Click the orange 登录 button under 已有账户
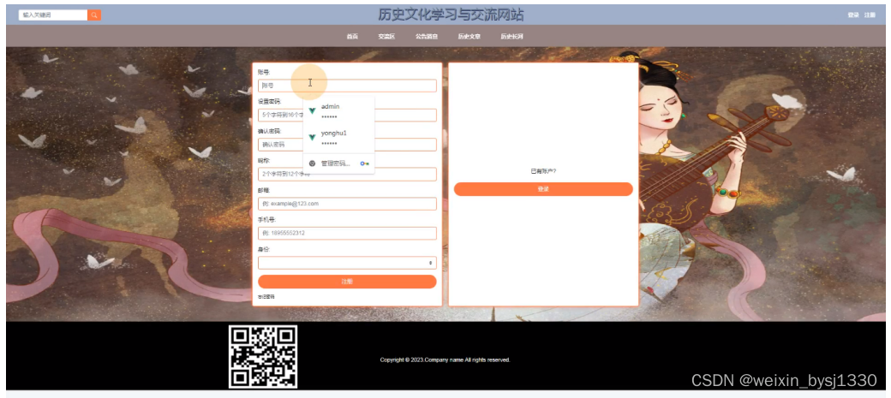This screenshot has width=891, height=398. [x=543, y=189]
